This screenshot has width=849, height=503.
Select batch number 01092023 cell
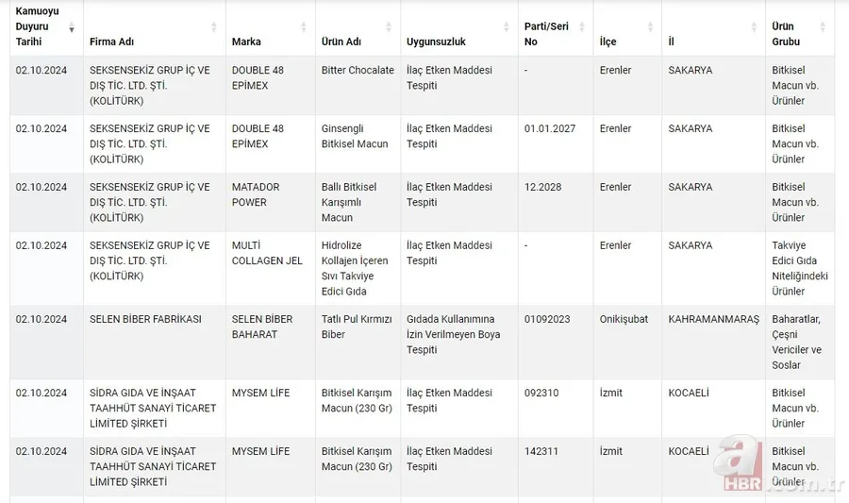pos(547,320)
